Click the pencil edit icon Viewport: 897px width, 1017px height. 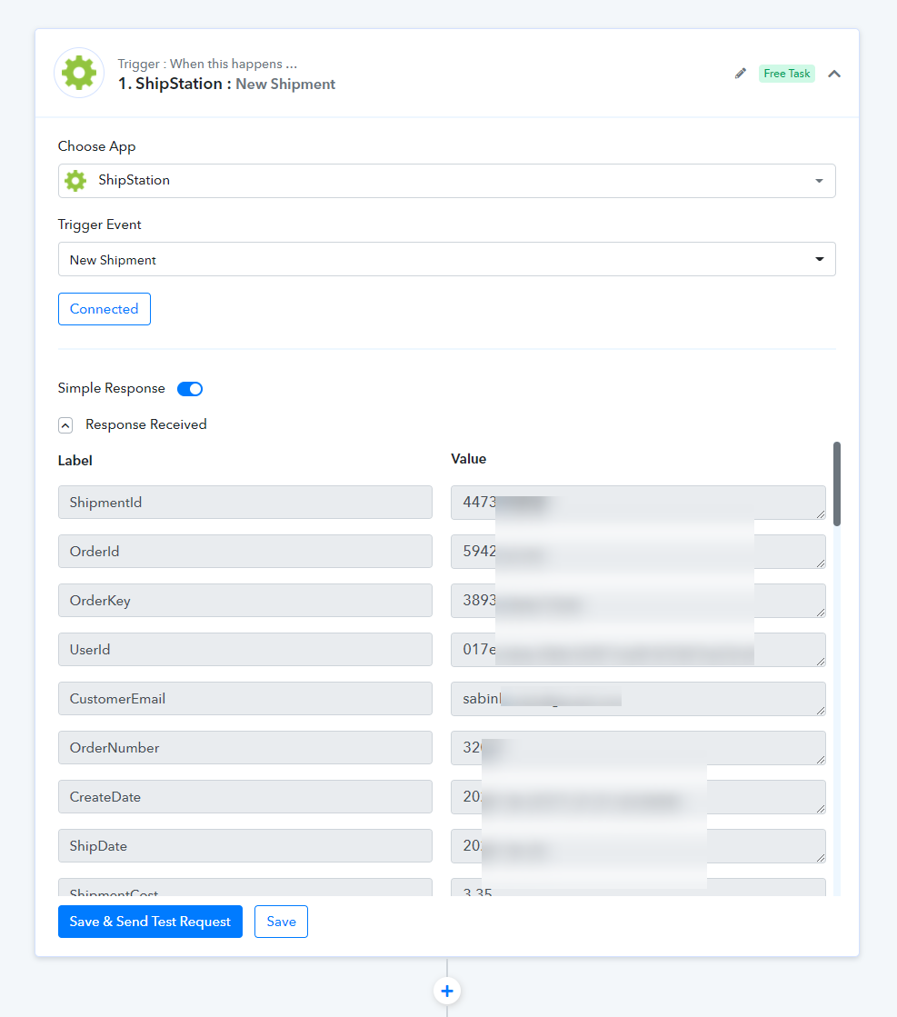click(x=740, y=74)
